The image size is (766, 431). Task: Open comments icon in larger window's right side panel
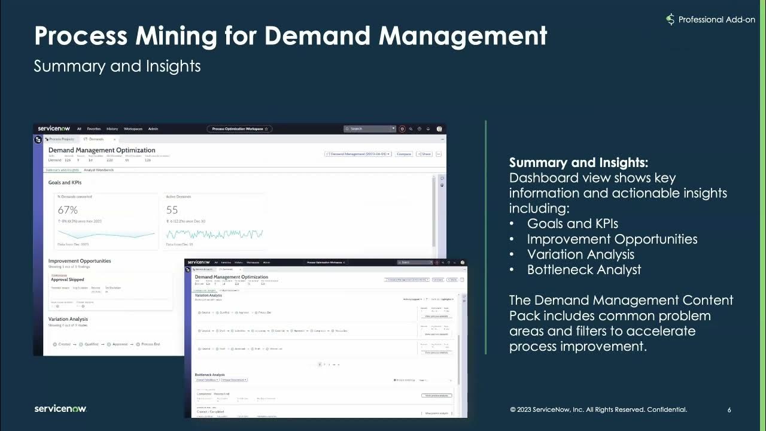[x=442, y=178]
